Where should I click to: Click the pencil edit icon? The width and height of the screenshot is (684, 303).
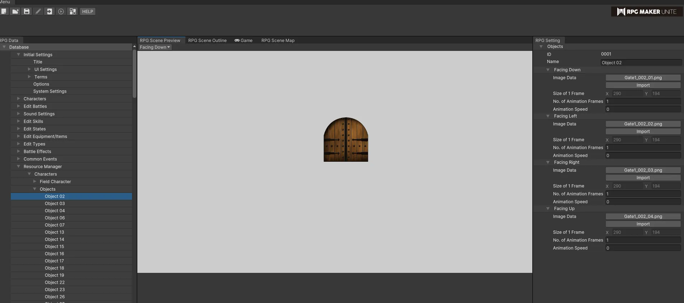[x=38, y=11]
